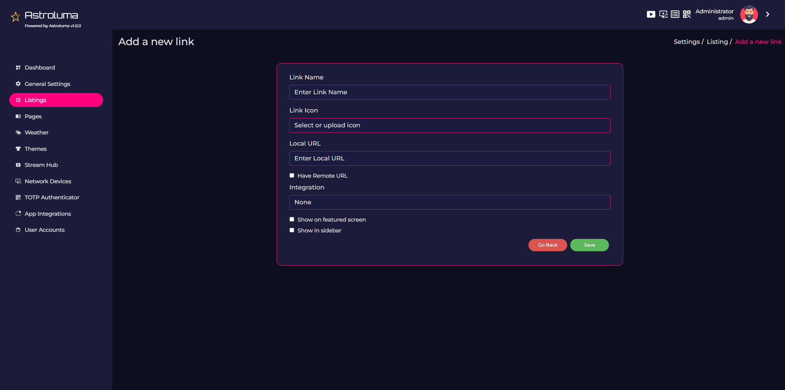Tick the Show in sidebar checkbox
Screen dimensions: 785x390
(x=292, y=230)
